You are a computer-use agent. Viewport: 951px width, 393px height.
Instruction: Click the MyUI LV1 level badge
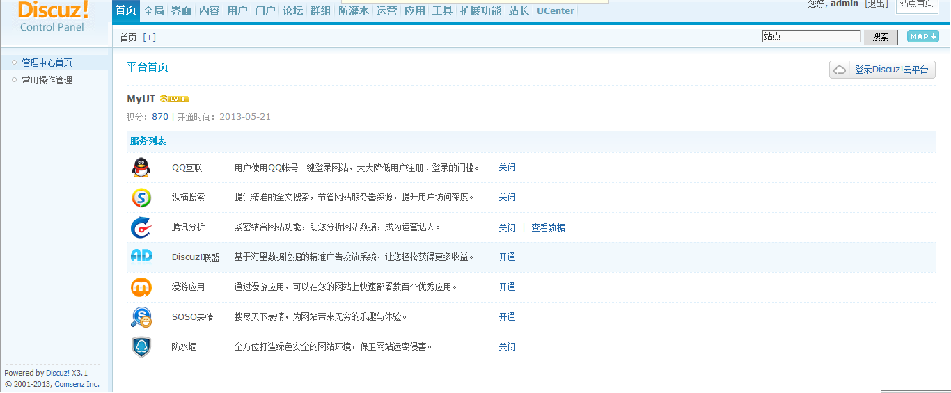tap(174, 99)
